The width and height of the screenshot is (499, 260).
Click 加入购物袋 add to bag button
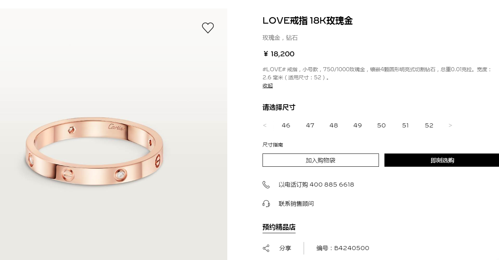tap(321, 160)
